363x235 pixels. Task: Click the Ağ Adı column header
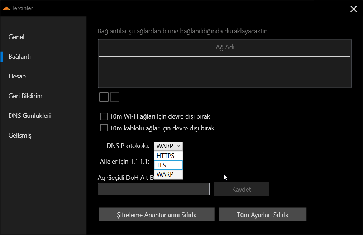coord(225,47)
